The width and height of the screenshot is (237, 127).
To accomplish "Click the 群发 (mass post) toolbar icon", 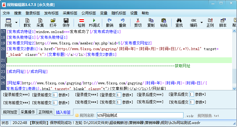I will (27, 23).
